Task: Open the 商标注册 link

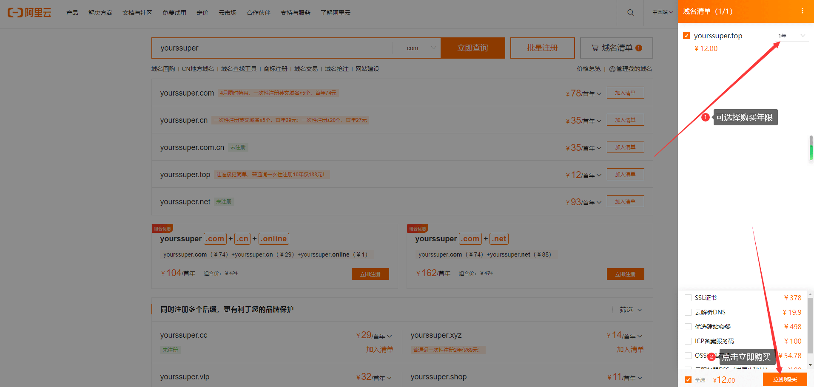Action: pyautogui.click(x=276, y=69)
